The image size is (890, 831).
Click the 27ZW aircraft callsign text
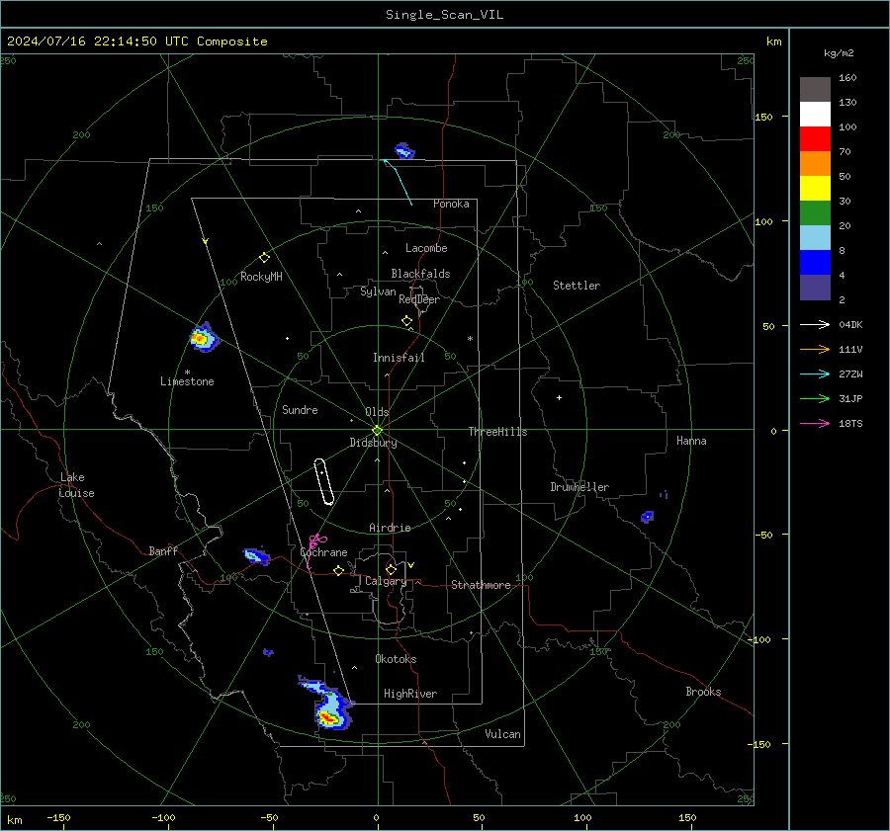(x=850, y=374)
